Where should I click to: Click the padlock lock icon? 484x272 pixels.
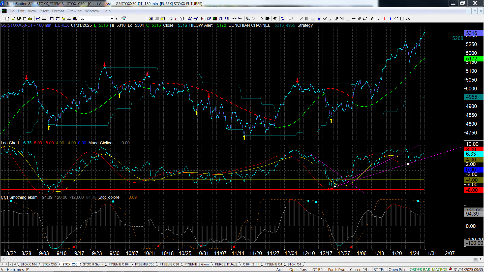pos(63,19)
